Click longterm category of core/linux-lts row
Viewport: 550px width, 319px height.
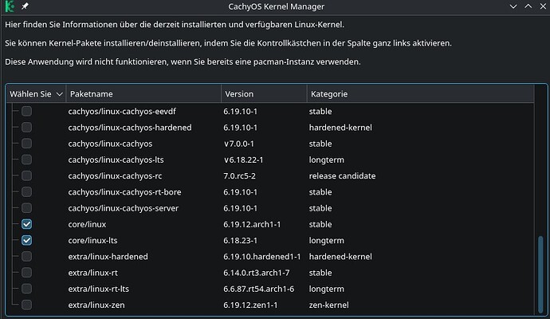pyautogui.click(x=326, y=240)
